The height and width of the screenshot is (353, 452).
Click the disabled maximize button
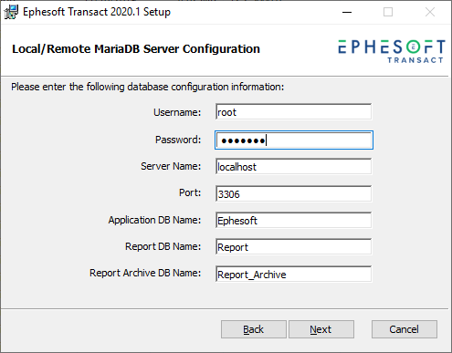coord(388,12)
